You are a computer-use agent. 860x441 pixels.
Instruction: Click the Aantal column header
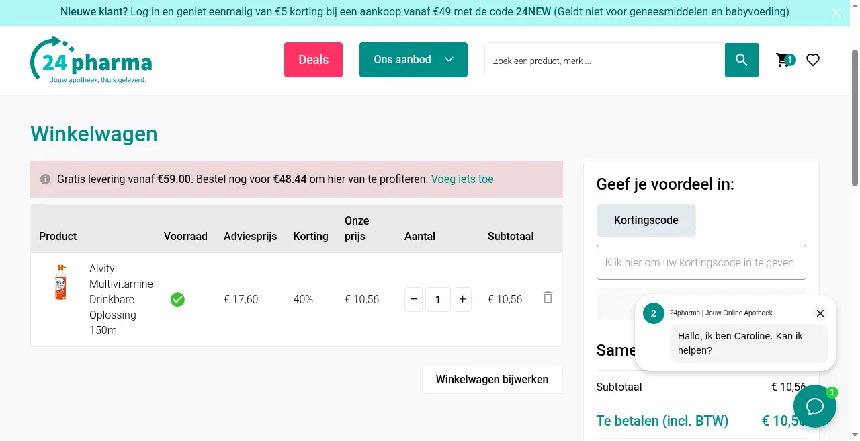tap(420, 236)
